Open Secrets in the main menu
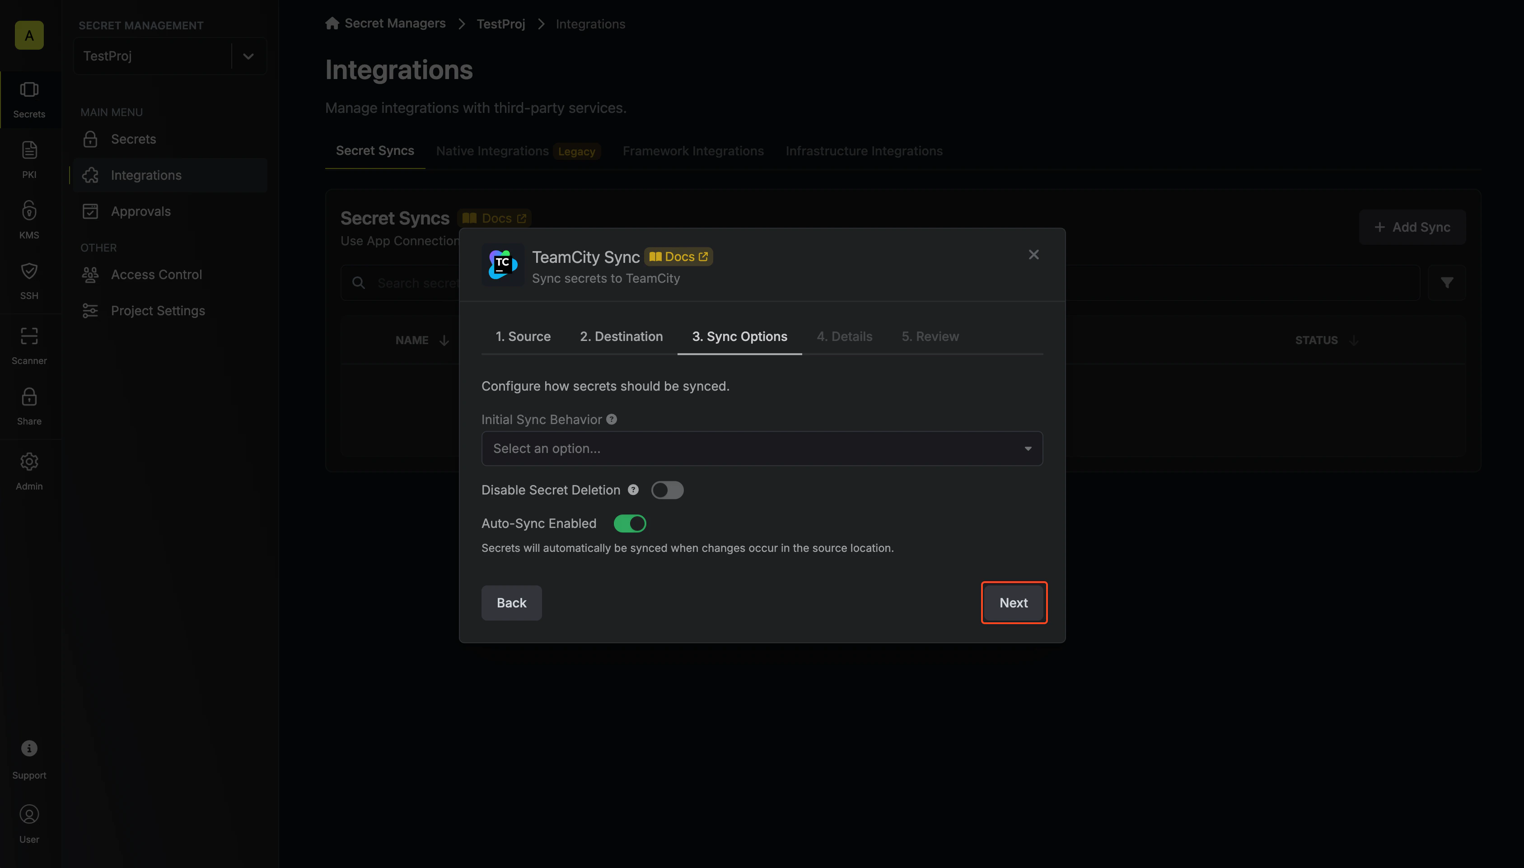This screenshot has height=868, width=1524. (x=171, y=139)
